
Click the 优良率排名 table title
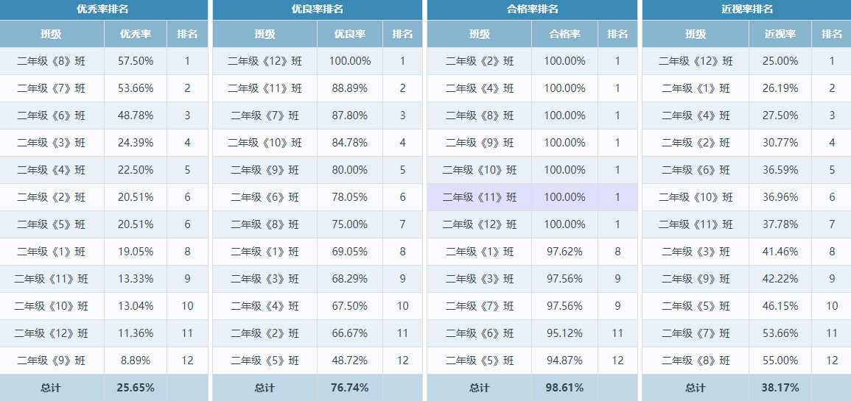click(318, 9)
